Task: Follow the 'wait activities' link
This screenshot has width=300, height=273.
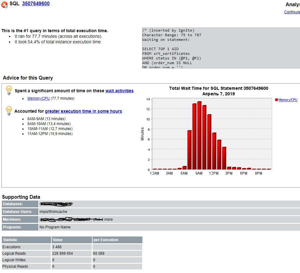Action: (120, 91)
